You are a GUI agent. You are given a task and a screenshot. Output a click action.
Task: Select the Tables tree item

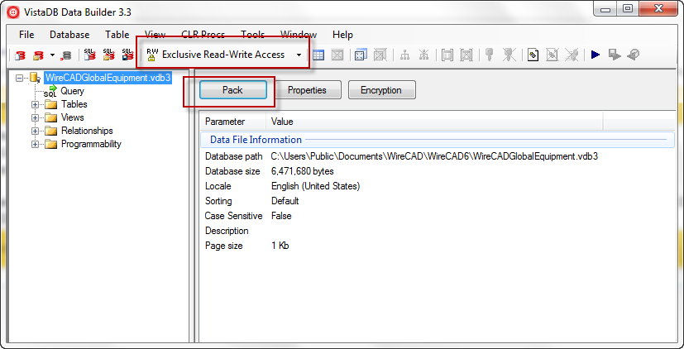pyautogui.click(x=74, y=104)
